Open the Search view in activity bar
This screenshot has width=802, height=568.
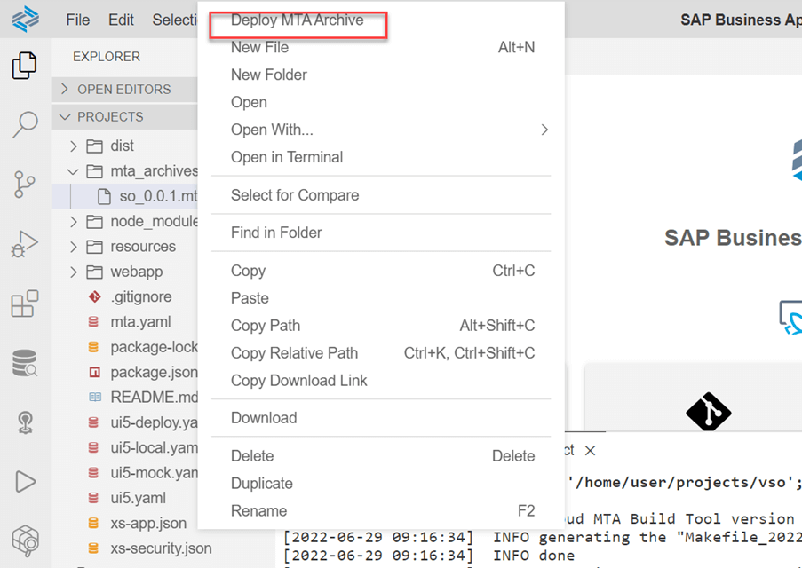coord(25,125)
